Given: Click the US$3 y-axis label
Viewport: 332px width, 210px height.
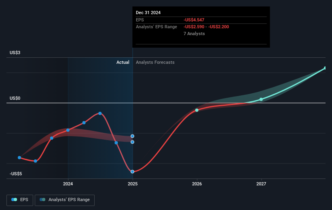Looking at the screenshot, I should (x=15, y=52).
